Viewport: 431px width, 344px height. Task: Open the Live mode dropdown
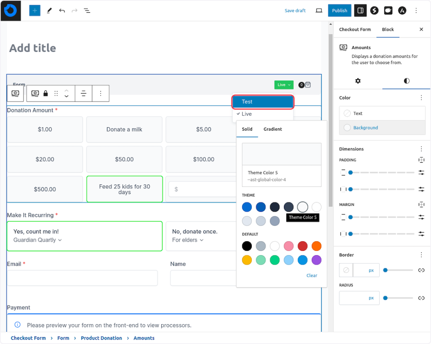point(284,85)
